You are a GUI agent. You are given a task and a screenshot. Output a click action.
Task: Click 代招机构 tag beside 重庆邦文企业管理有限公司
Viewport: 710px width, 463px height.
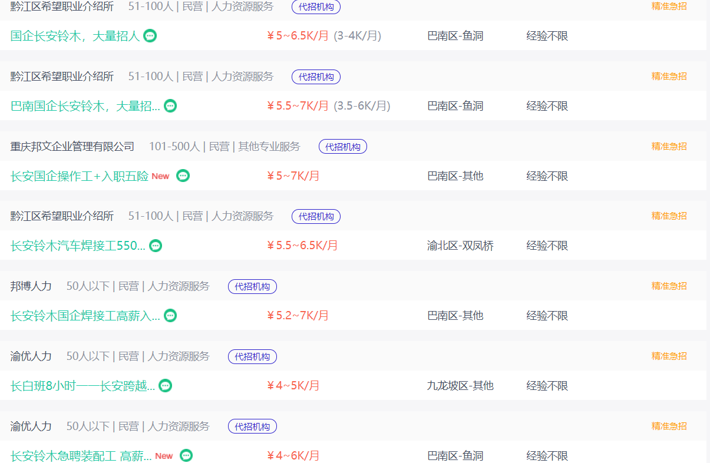342,147
